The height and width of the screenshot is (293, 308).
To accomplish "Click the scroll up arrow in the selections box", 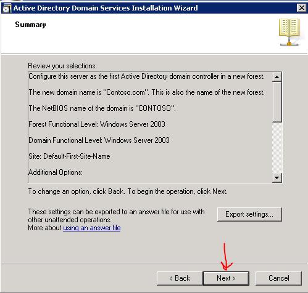I will (277, 77).
